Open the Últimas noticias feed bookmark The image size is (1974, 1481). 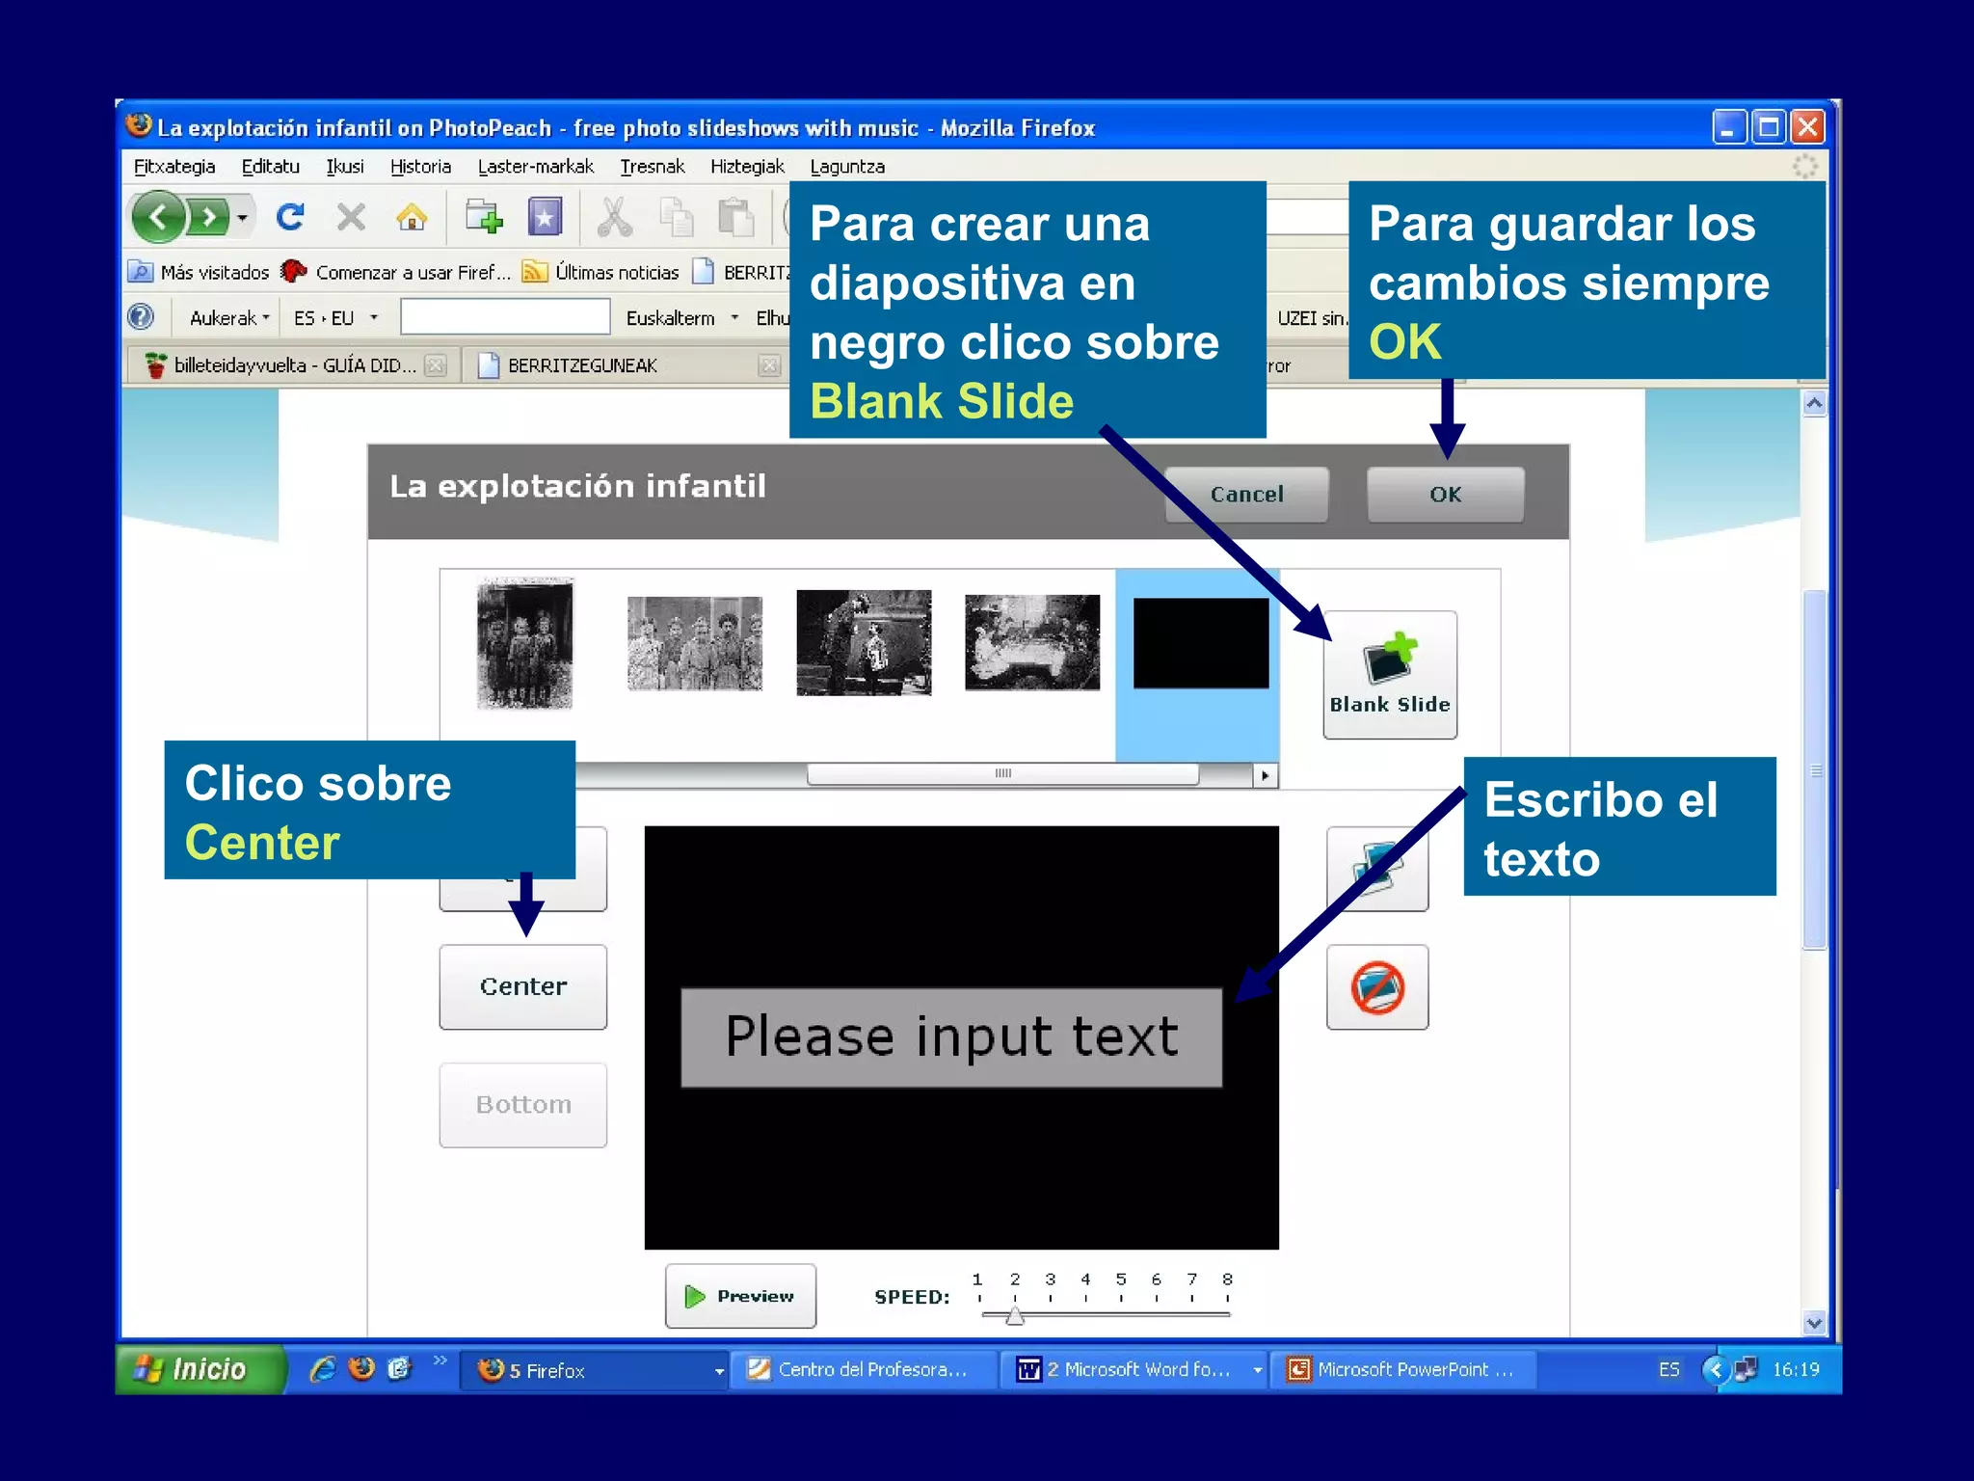pos(600,272)
